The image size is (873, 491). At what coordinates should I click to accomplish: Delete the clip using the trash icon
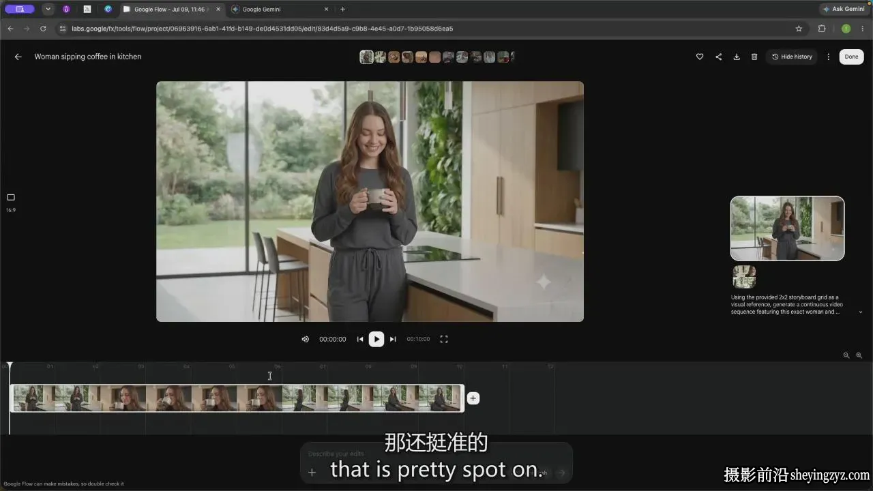coord(754,57)
